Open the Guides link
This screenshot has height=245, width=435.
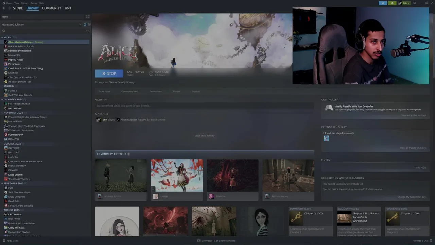(177, 91)
